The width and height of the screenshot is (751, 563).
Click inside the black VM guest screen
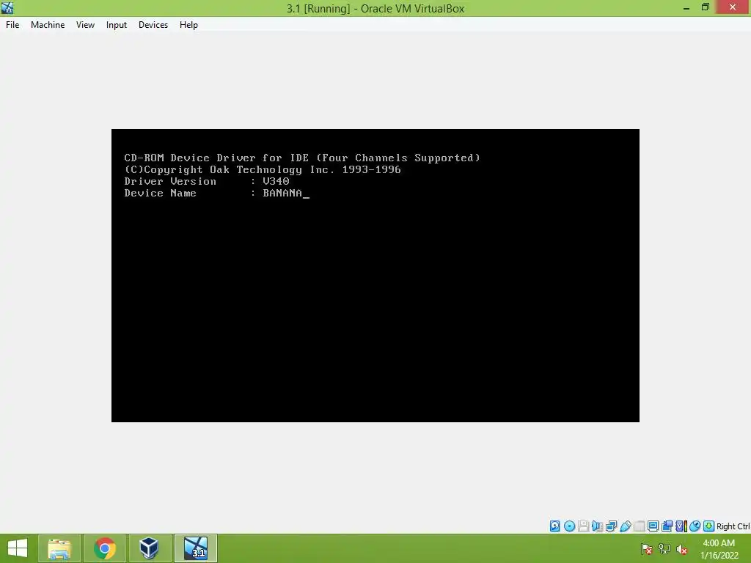tap(375, 276)
